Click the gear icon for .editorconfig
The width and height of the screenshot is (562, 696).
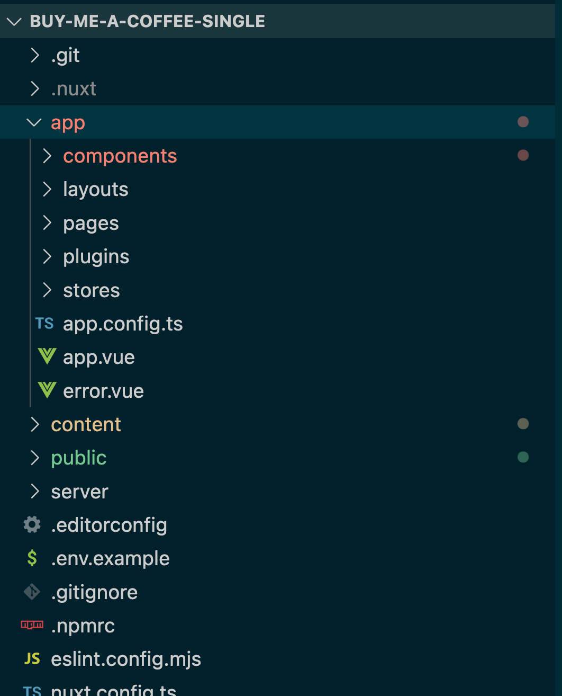32,524
